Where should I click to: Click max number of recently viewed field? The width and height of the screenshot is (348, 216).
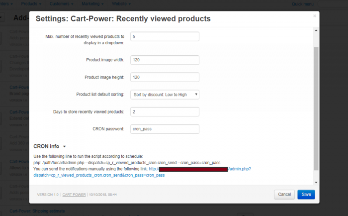pyautogui.click(x=165, y=37)
